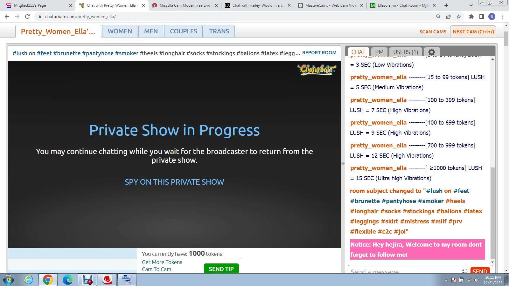Click the emoji picker in message box
This screenshot has width=509, height=286.
click(464, 271)
